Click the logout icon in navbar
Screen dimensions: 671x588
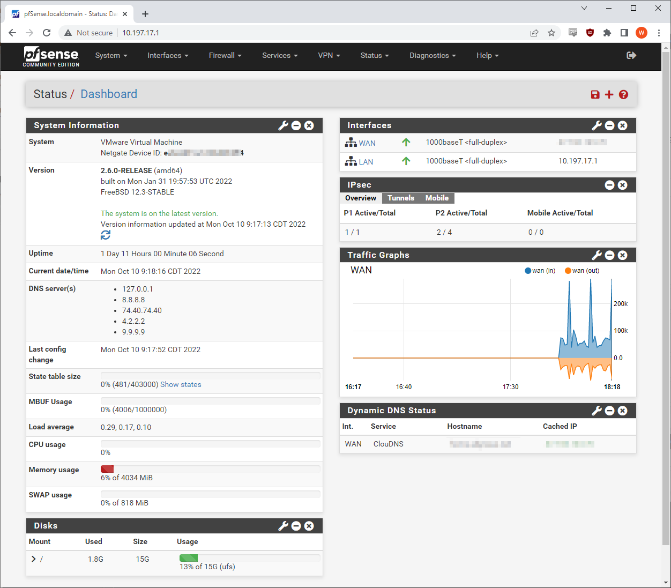pyautogui.click(x=631, y=55)
